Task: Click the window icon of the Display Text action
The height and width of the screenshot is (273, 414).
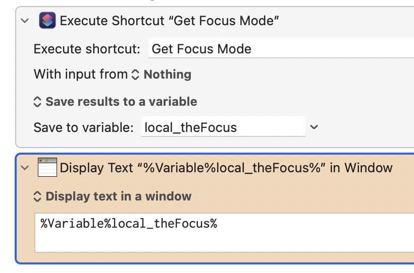Action: point(47,167)
